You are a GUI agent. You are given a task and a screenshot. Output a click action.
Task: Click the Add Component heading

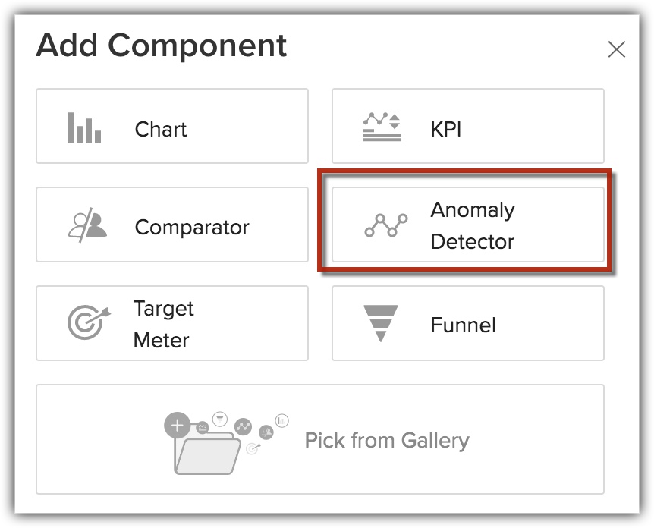(x=162, y=46)
